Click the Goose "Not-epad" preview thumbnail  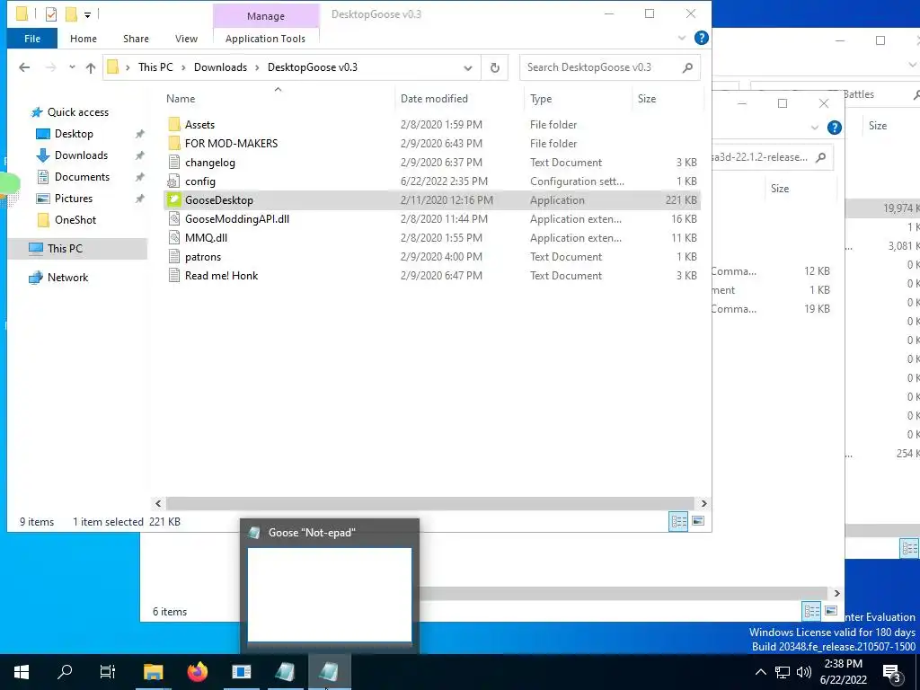point(329,595)
